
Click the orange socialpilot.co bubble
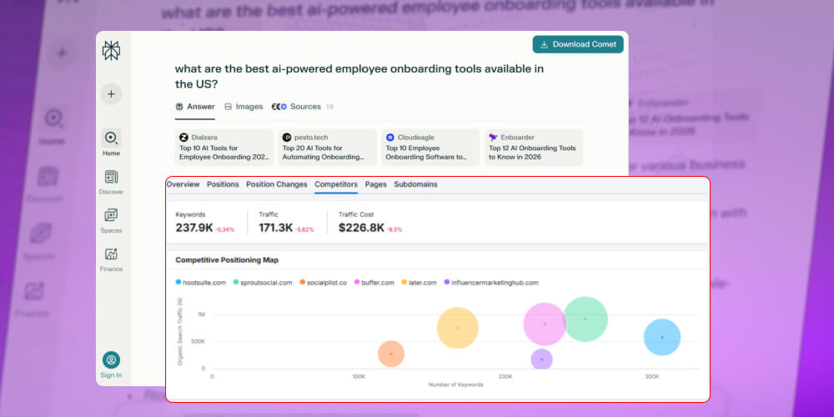(x=390, y=354)
